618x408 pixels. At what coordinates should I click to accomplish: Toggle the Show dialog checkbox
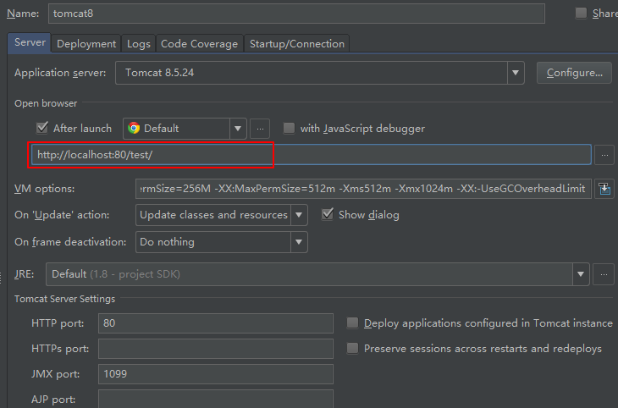click(x=328, y=214)
